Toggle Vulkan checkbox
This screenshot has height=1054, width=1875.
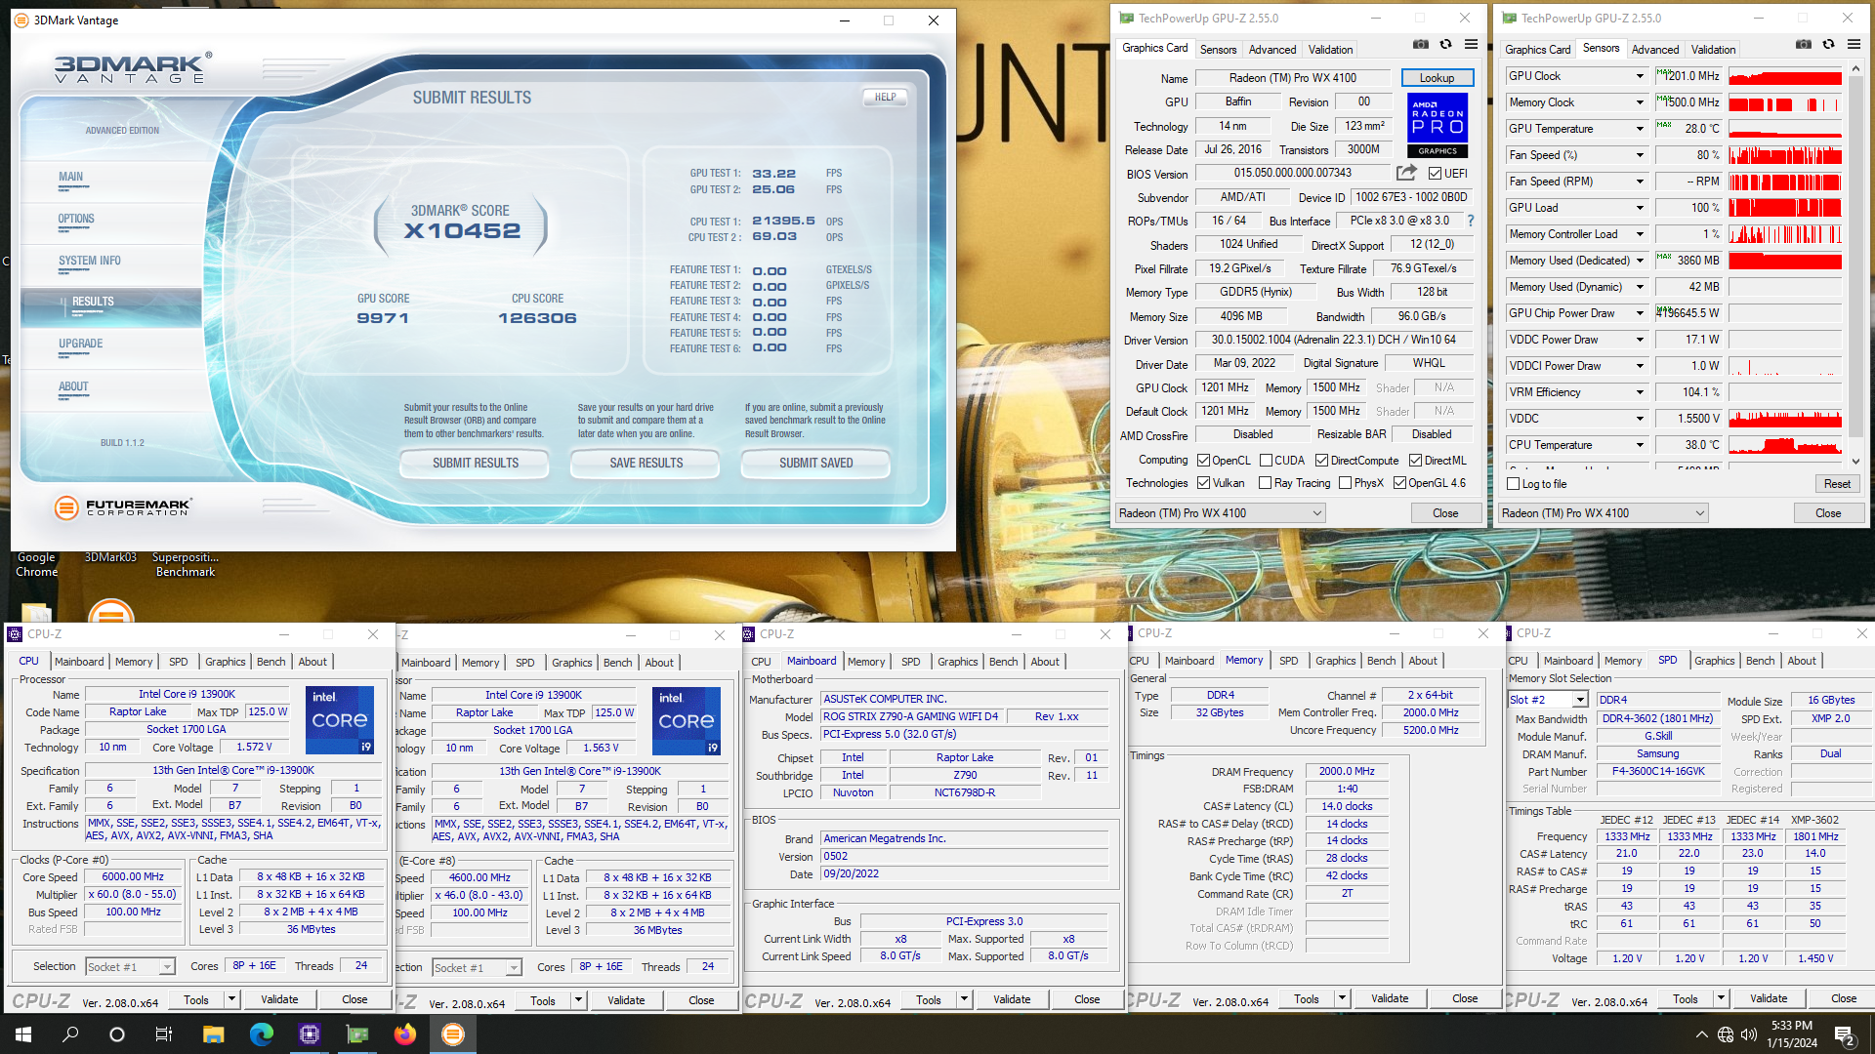1204,483
